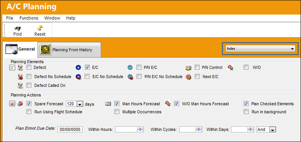Enable E/C No Schedule checkbox
Viewport: 301px width, 142px height.
tap(87, 77)
